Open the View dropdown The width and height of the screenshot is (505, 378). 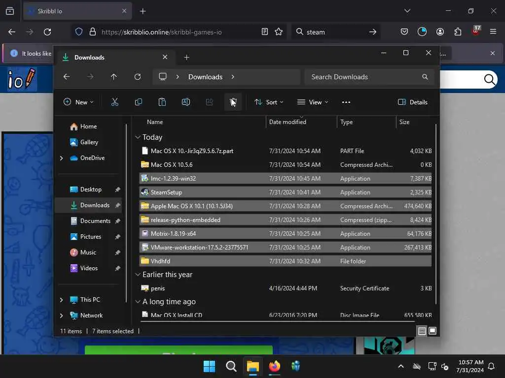[312, 102]
